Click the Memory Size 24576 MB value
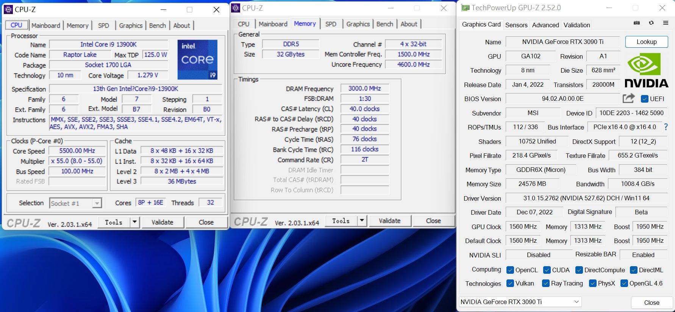 coord(532,184)
